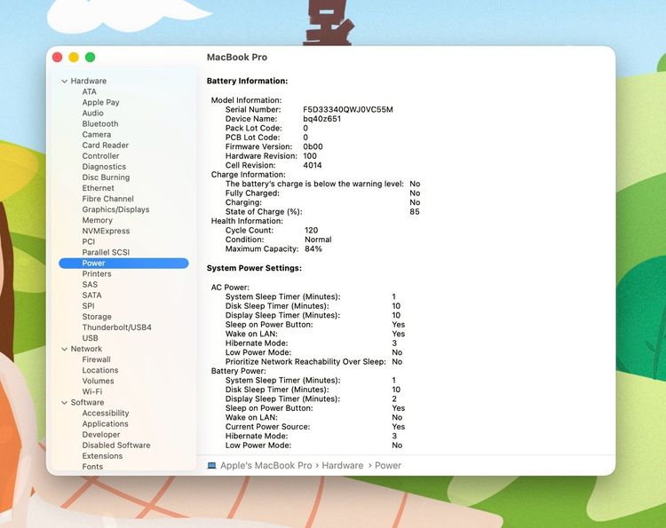Select Bluetooth in the sidebar

(100, 124)
